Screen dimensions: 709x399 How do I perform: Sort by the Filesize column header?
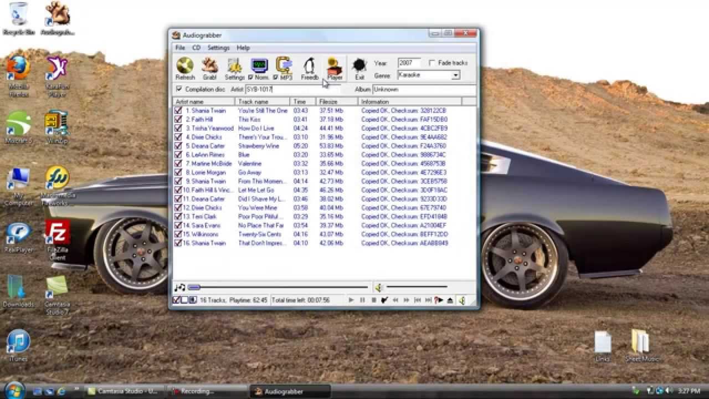tap(337, 102)
